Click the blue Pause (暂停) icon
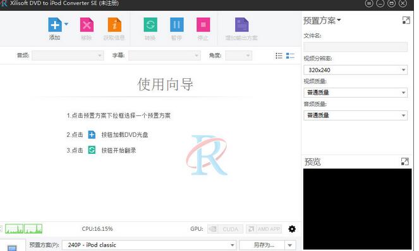The image size is (419, 251). [176, 25]
